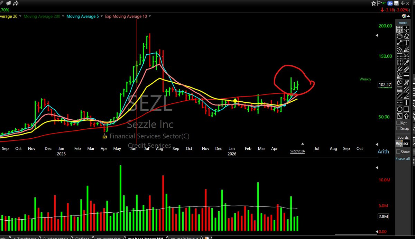Click the Exp Moving Average 10 label

[127, 16]
